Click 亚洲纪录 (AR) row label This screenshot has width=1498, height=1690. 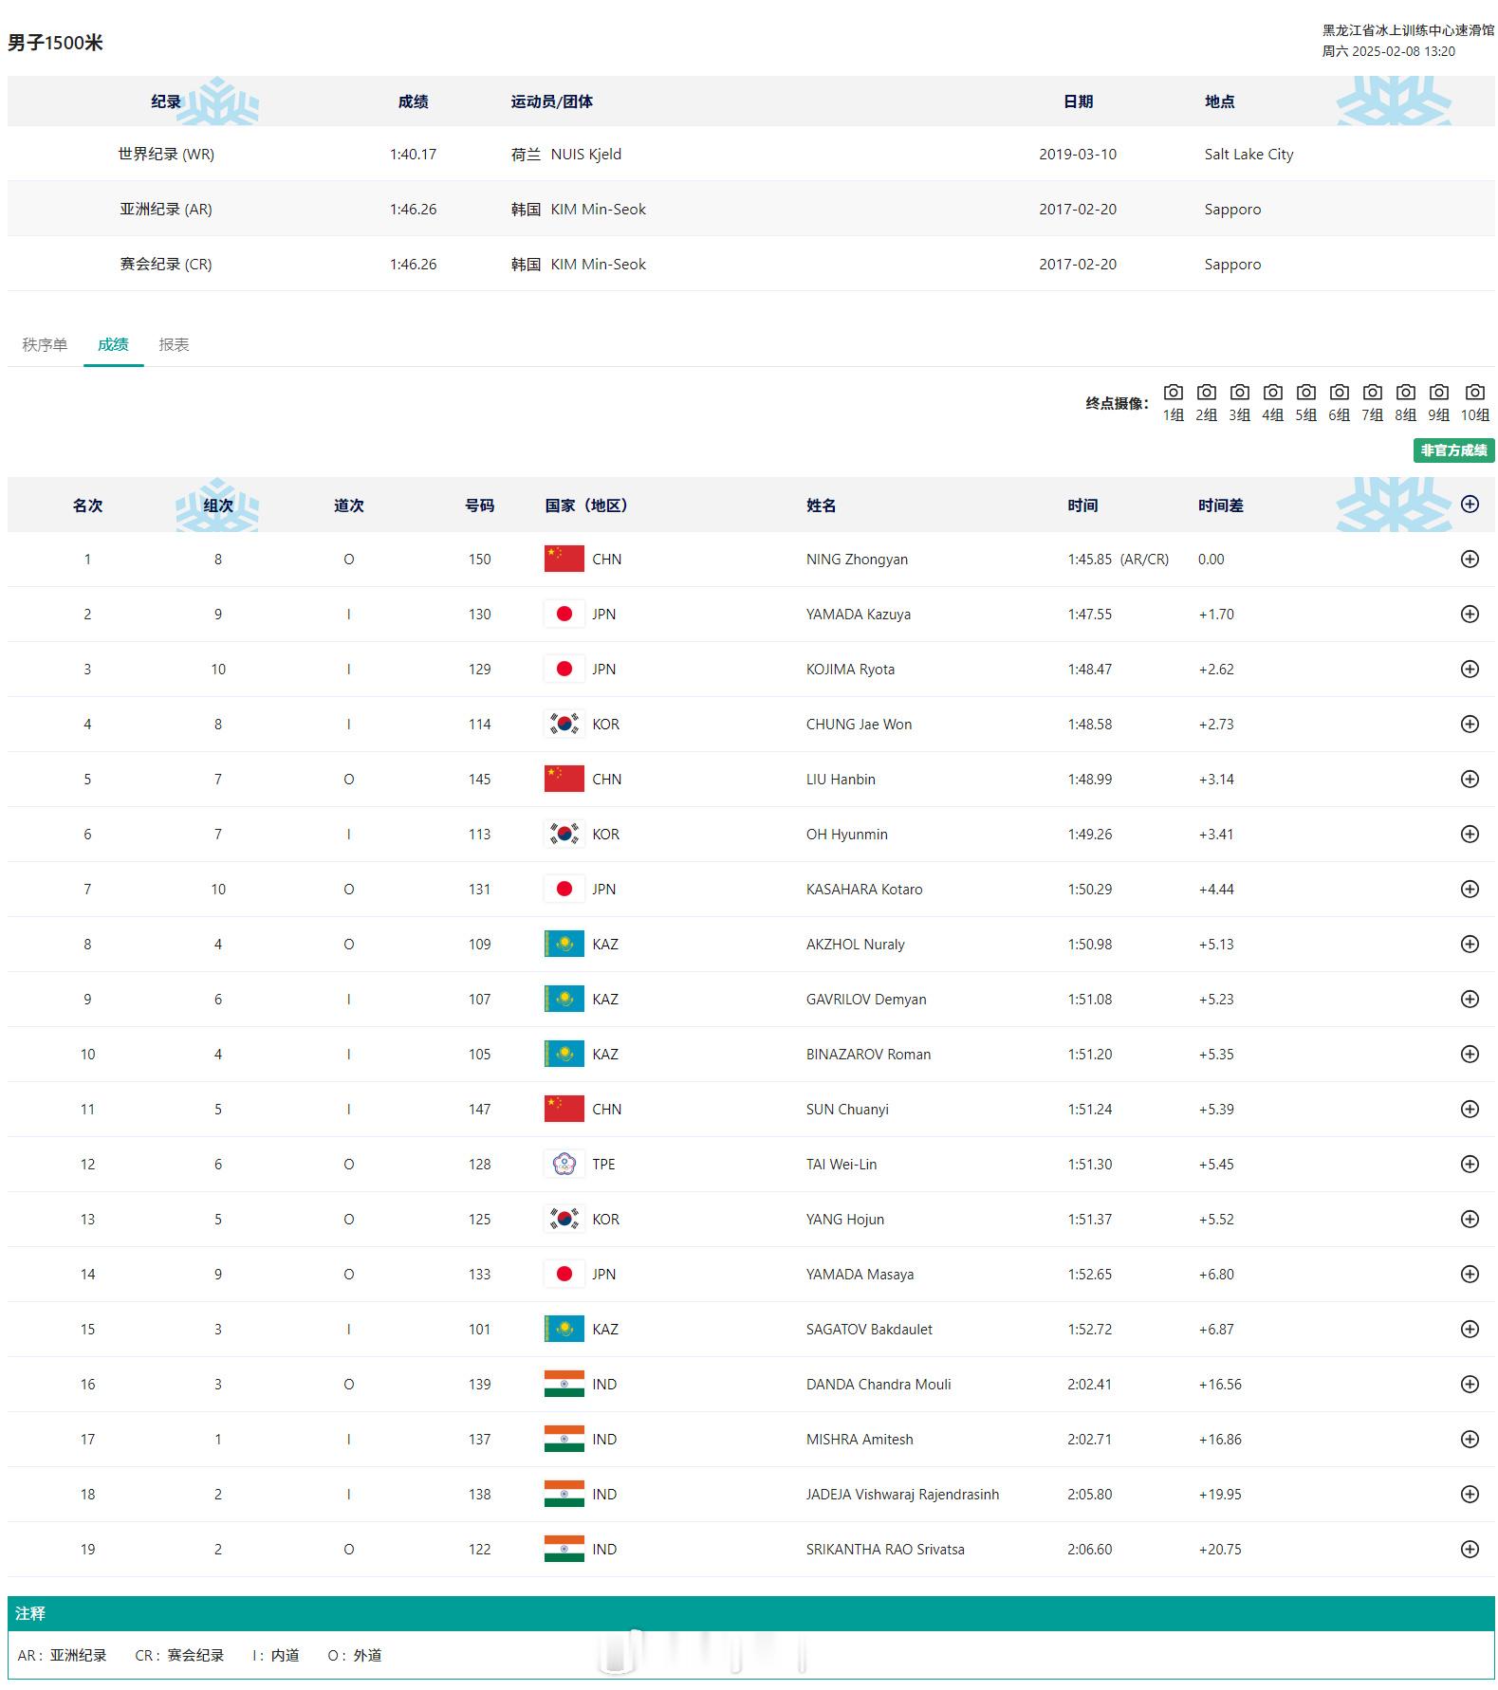[166, 210]
